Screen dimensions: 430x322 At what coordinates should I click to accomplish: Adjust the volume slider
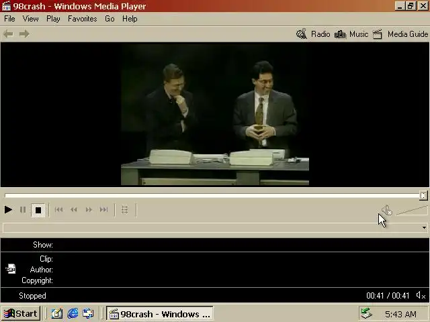click(x=411, y=211)
